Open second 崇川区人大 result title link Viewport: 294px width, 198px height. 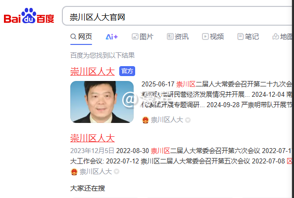pyautogui.click(x=93, y=138)
